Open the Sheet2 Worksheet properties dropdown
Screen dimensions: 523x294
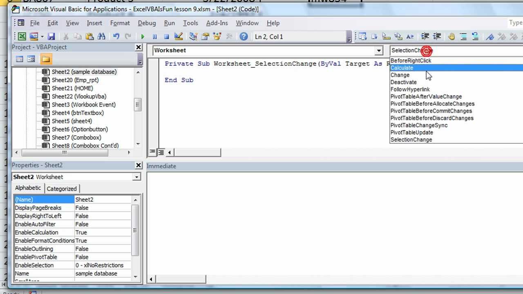pos(136,177)
